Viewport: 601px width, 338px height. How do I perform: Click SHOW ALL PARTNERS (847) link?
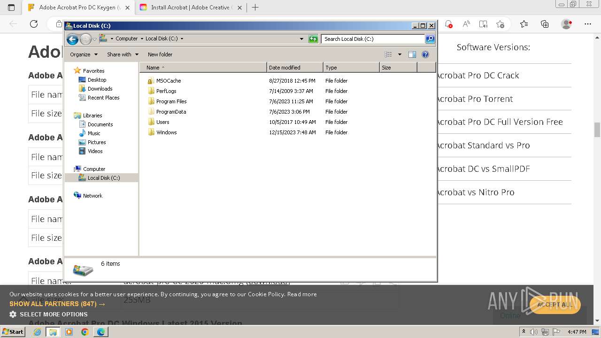click(x=57, y=304)
